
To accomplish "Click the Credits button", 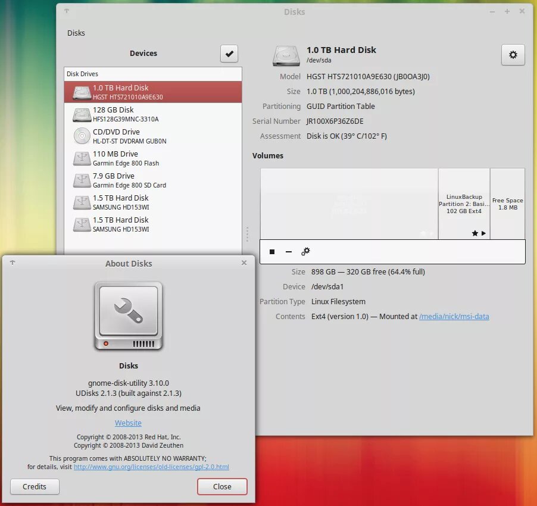I will tap(35, 486).
